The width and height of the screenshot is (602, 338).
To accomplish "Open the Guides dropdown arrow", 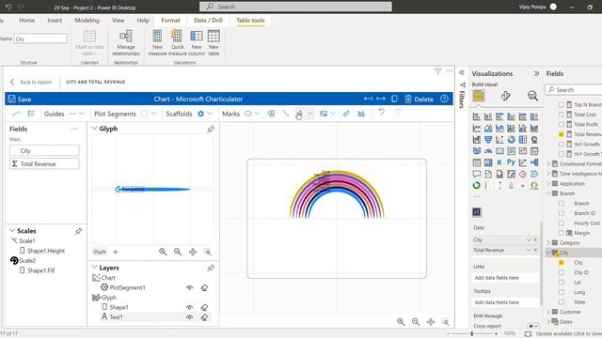I will click(x=82, y=114).
